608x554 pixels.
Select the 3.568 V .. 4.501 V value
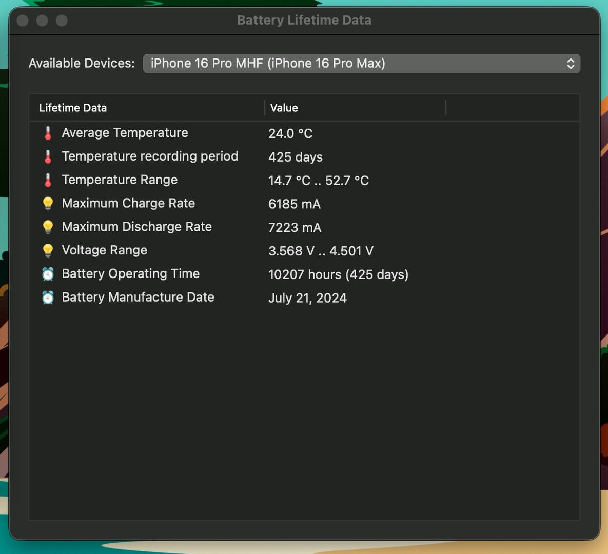pyautogui.click(x=321, y=251)
